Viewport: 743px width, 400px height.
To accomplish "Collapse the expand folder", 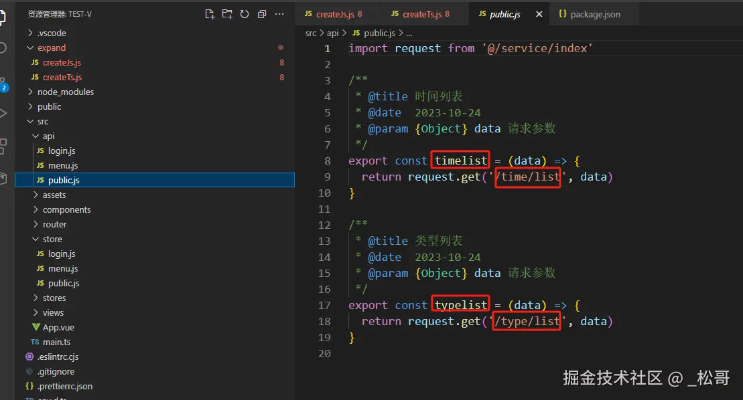I will 51,47.
